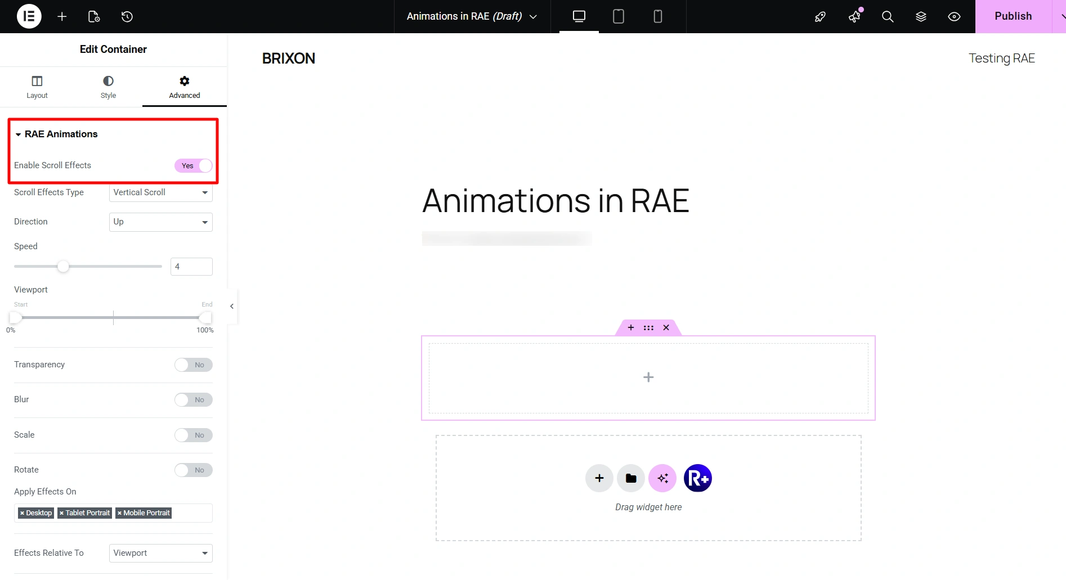The width and height of the screenshot is (1066, 580).
Task: Focus the Apply Effects On tag field
Action: (x=113, y=513)
